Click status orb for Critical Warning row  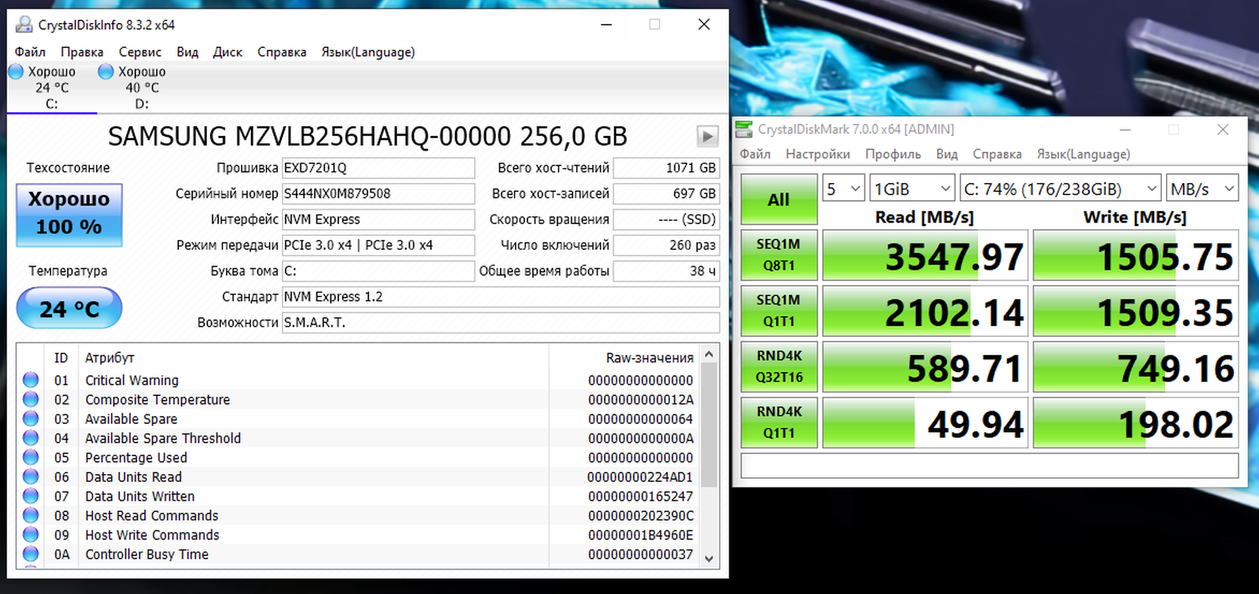pos(30,380)
